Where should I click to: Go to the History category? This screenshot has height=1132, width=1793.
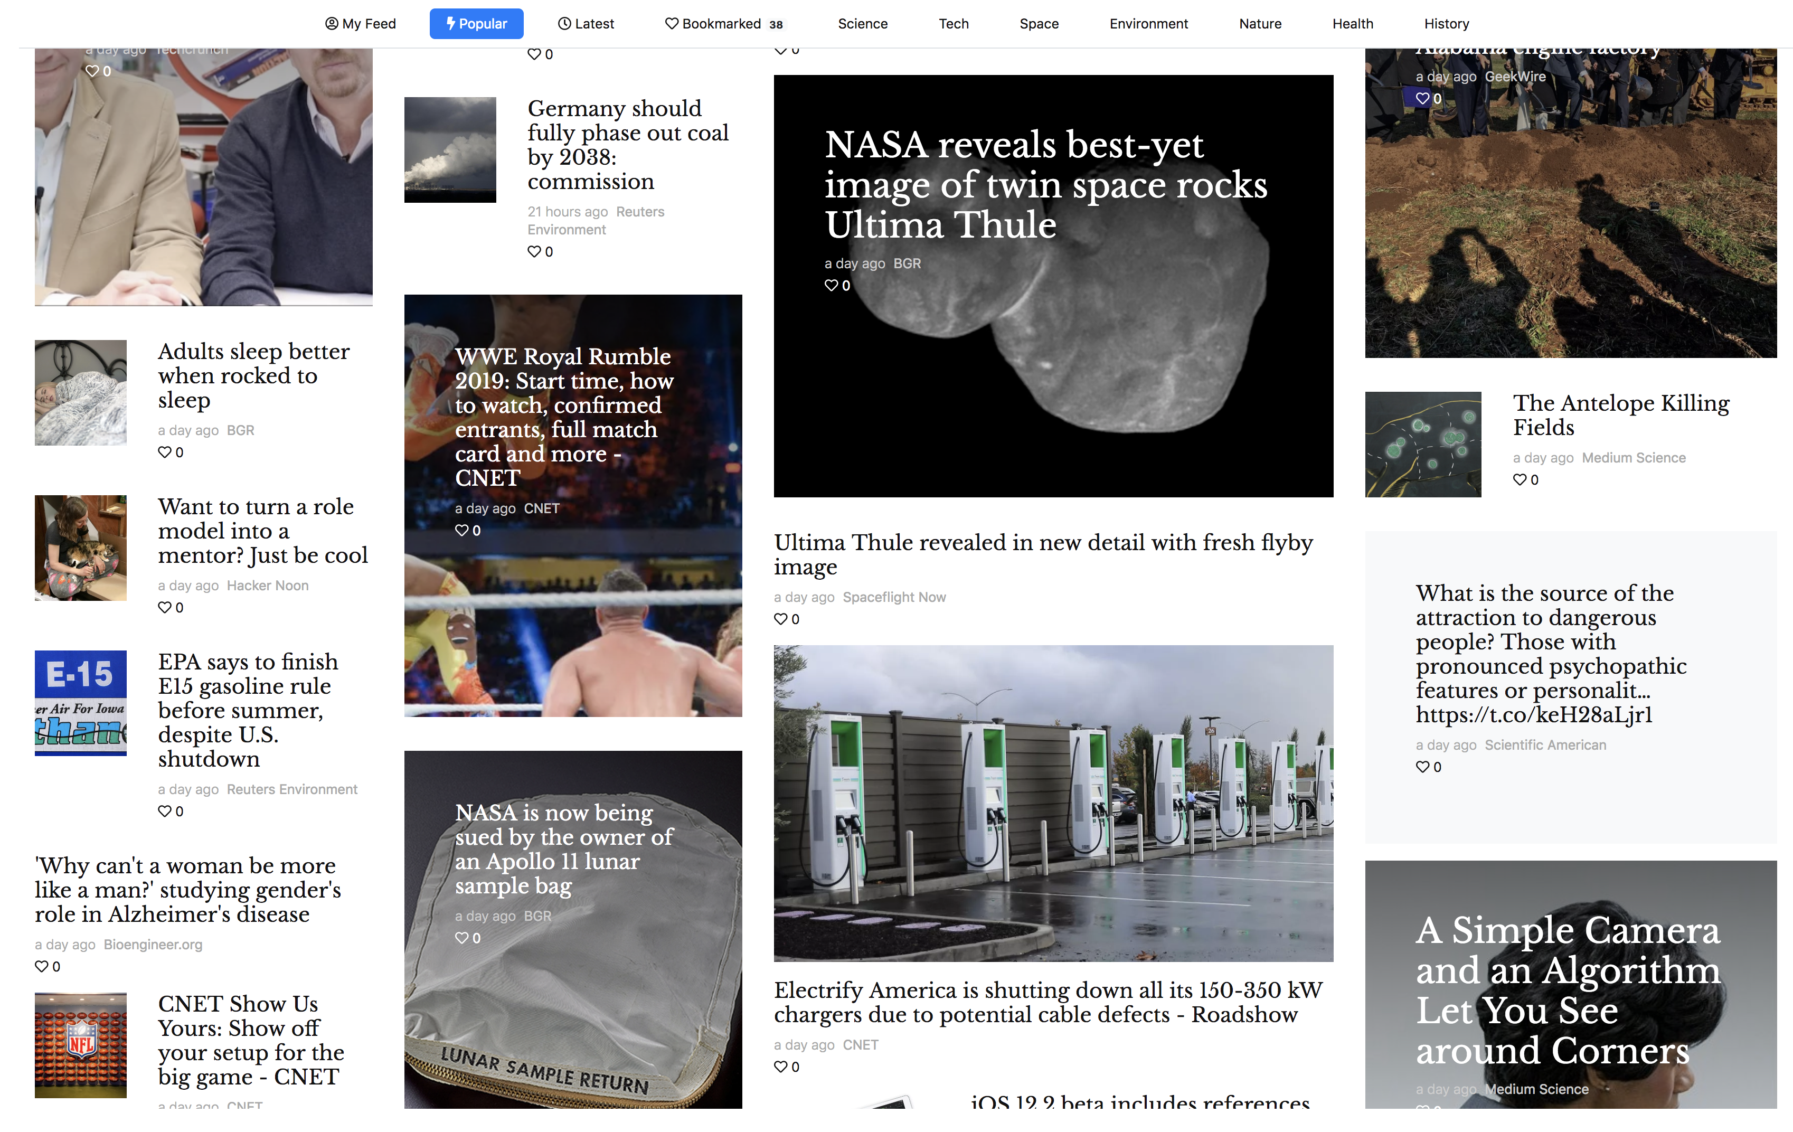pyautogui.click(x=1446, y=24)
